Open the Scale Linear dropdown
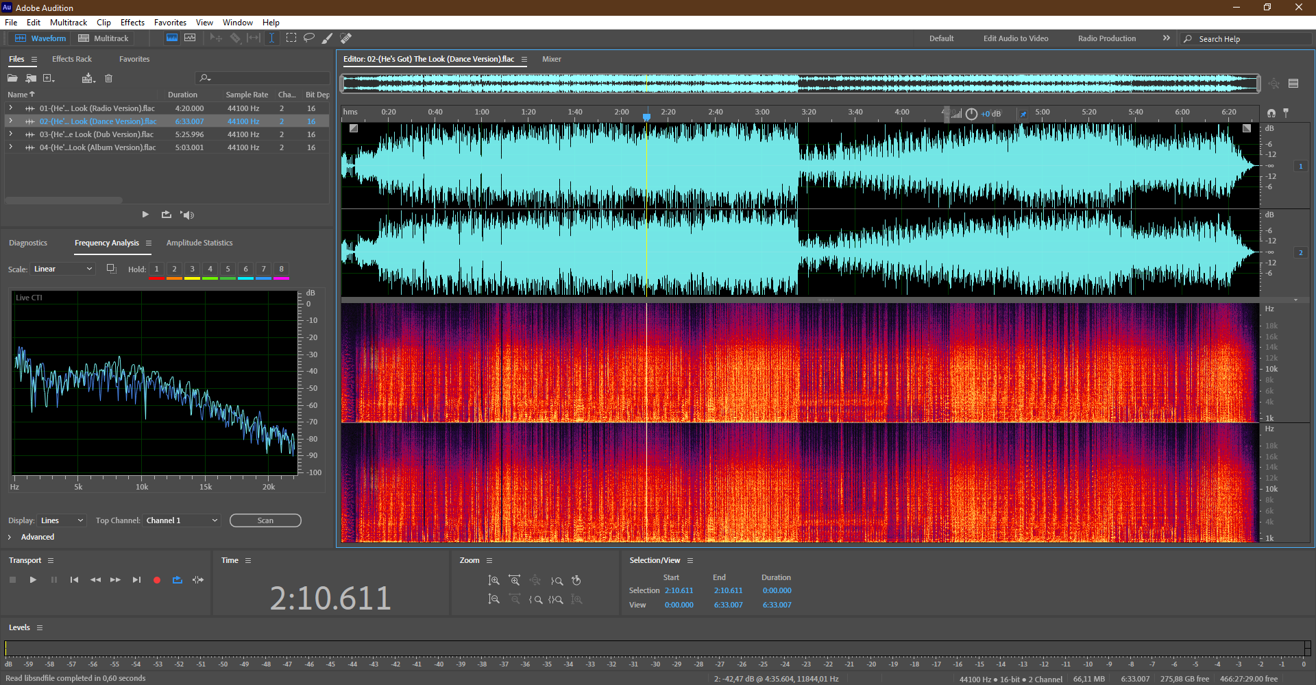This screenshot has width=1316, height=685. click(x=62, y=269)
